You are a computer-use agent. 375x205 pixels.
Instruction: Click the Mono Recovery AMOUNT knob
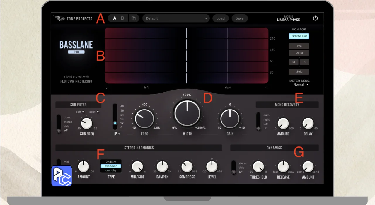point(283,124)
